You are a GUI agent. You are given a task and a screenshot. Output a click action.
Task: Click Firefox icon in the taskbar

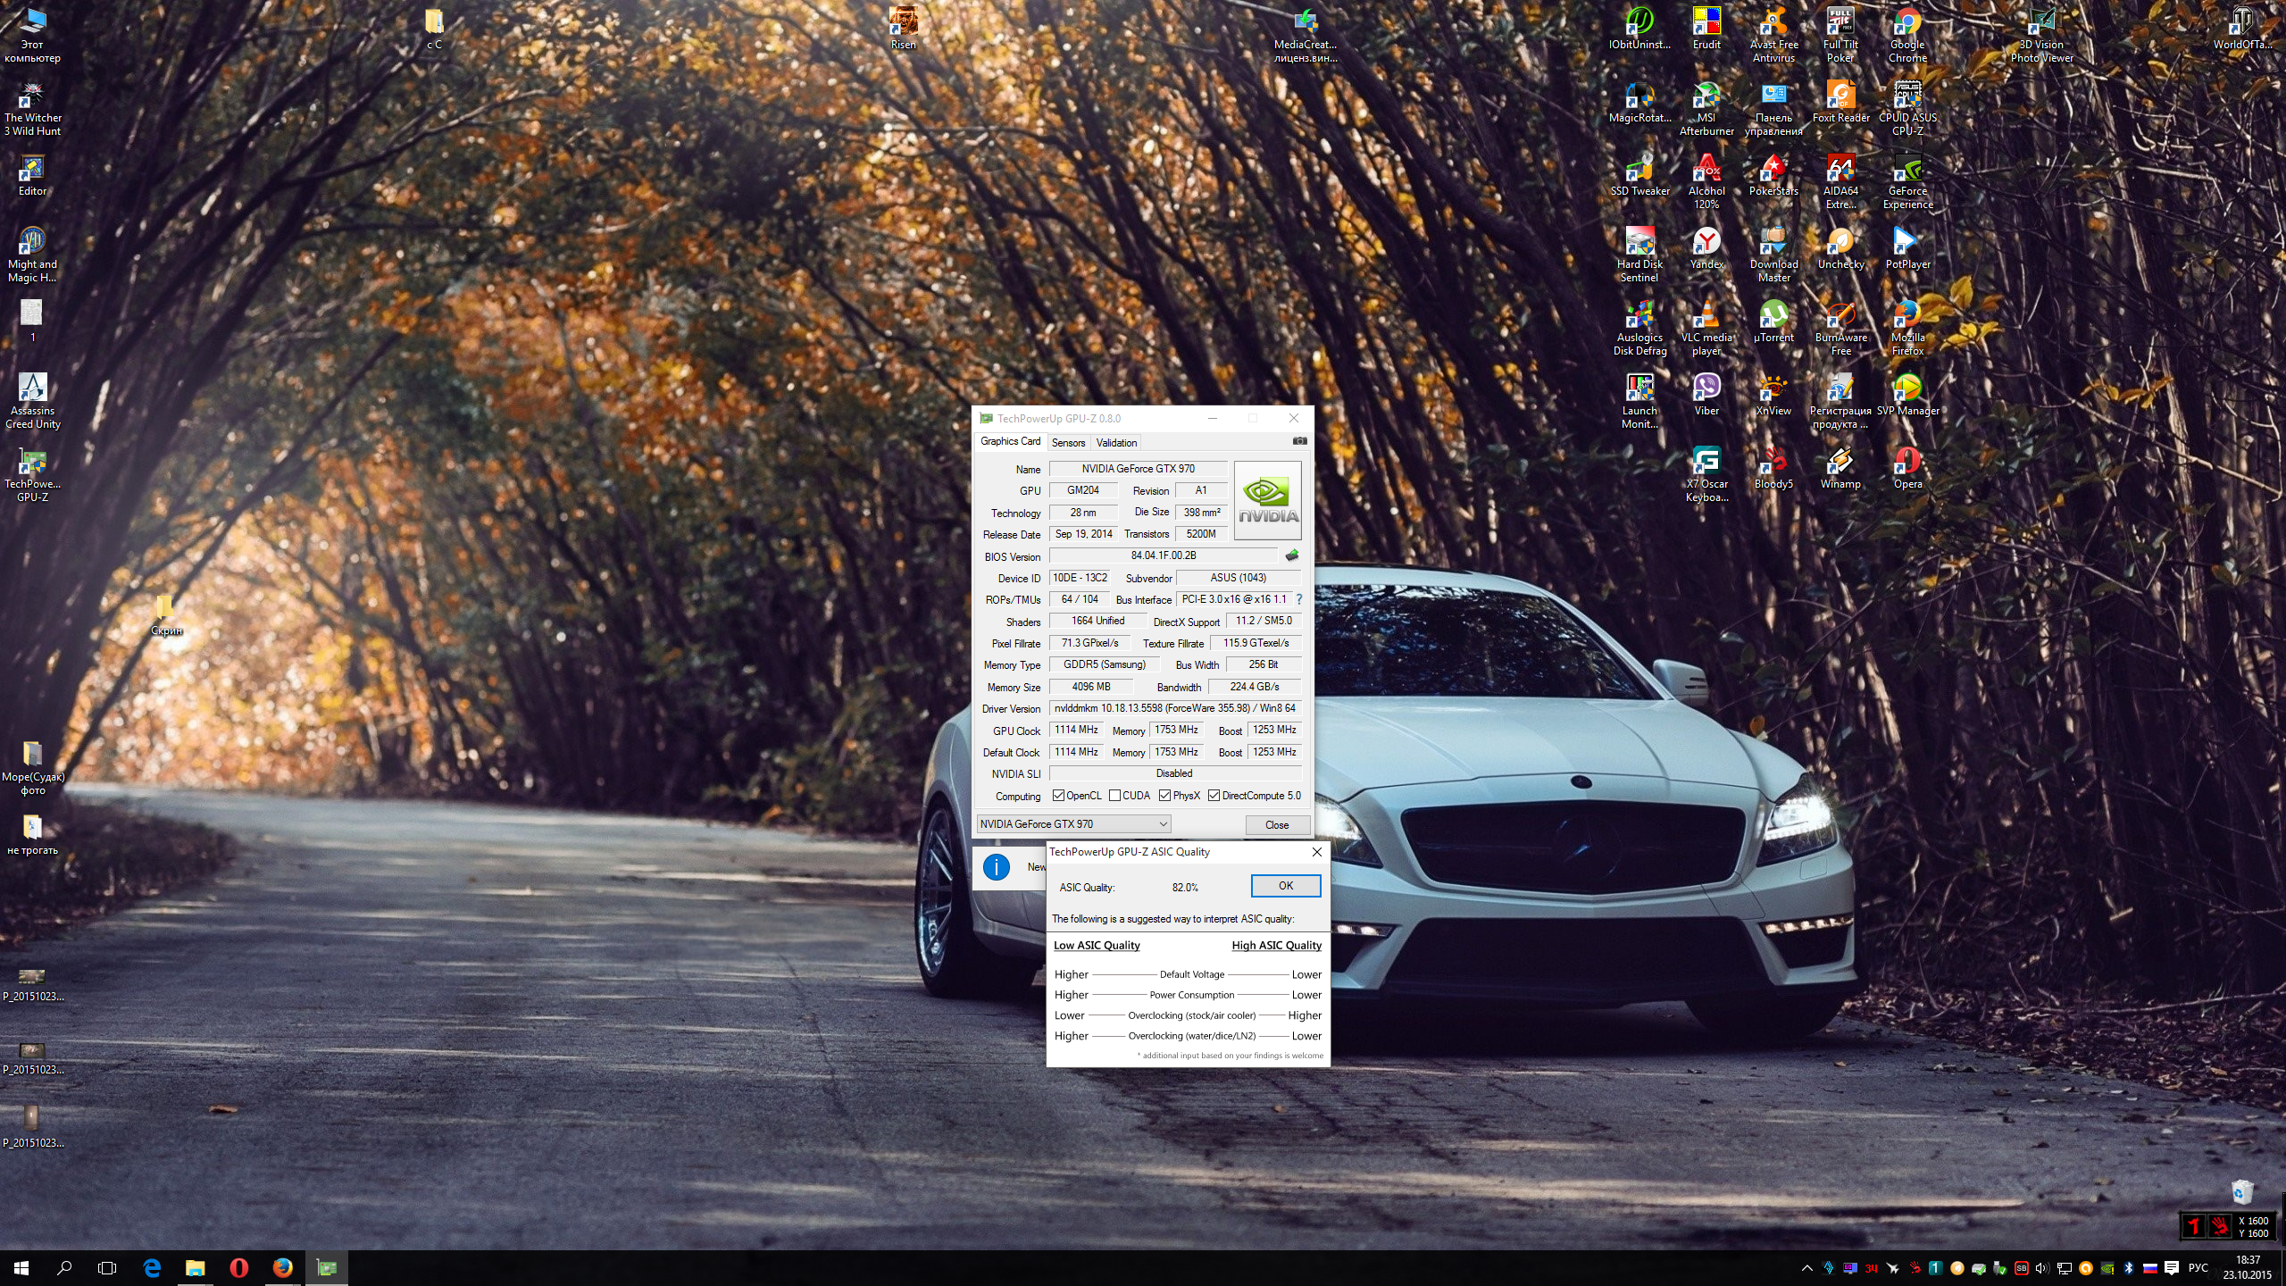click(282, 1267)
